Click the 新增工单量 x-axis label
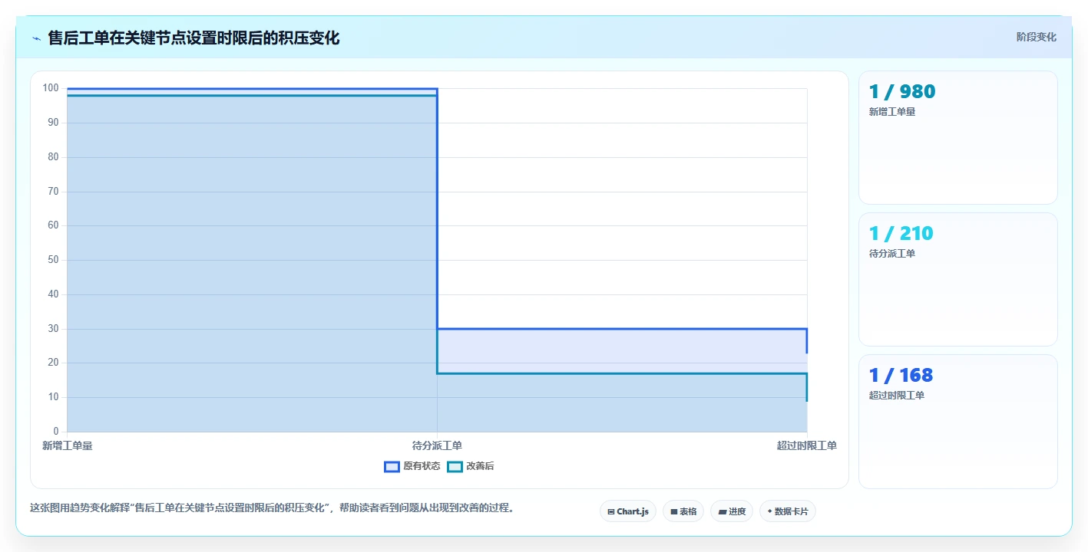The width and height of the screenshot is (1088, 552). (68, 445)
